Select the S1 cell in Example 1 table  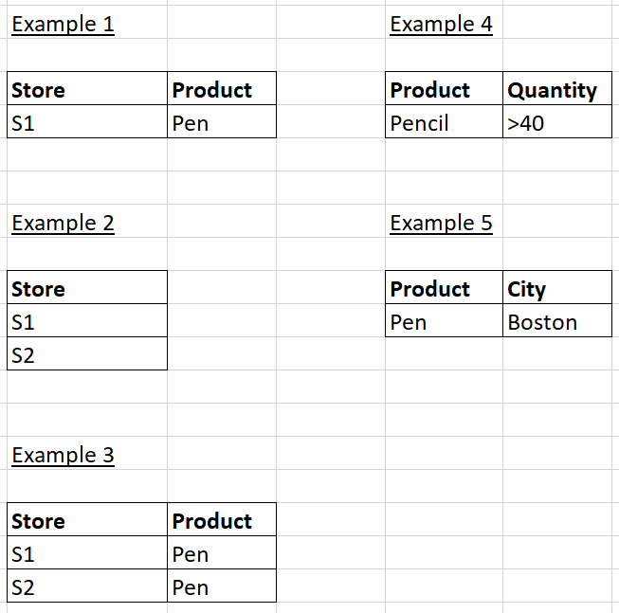coord(86,123)
